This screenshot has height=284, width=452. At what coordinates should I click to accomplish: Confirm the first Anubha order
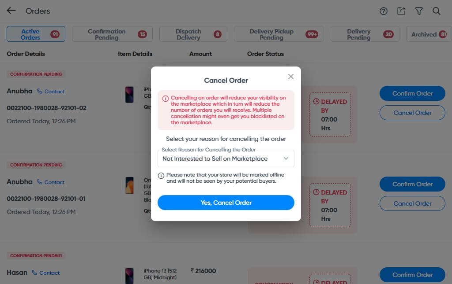412,93
